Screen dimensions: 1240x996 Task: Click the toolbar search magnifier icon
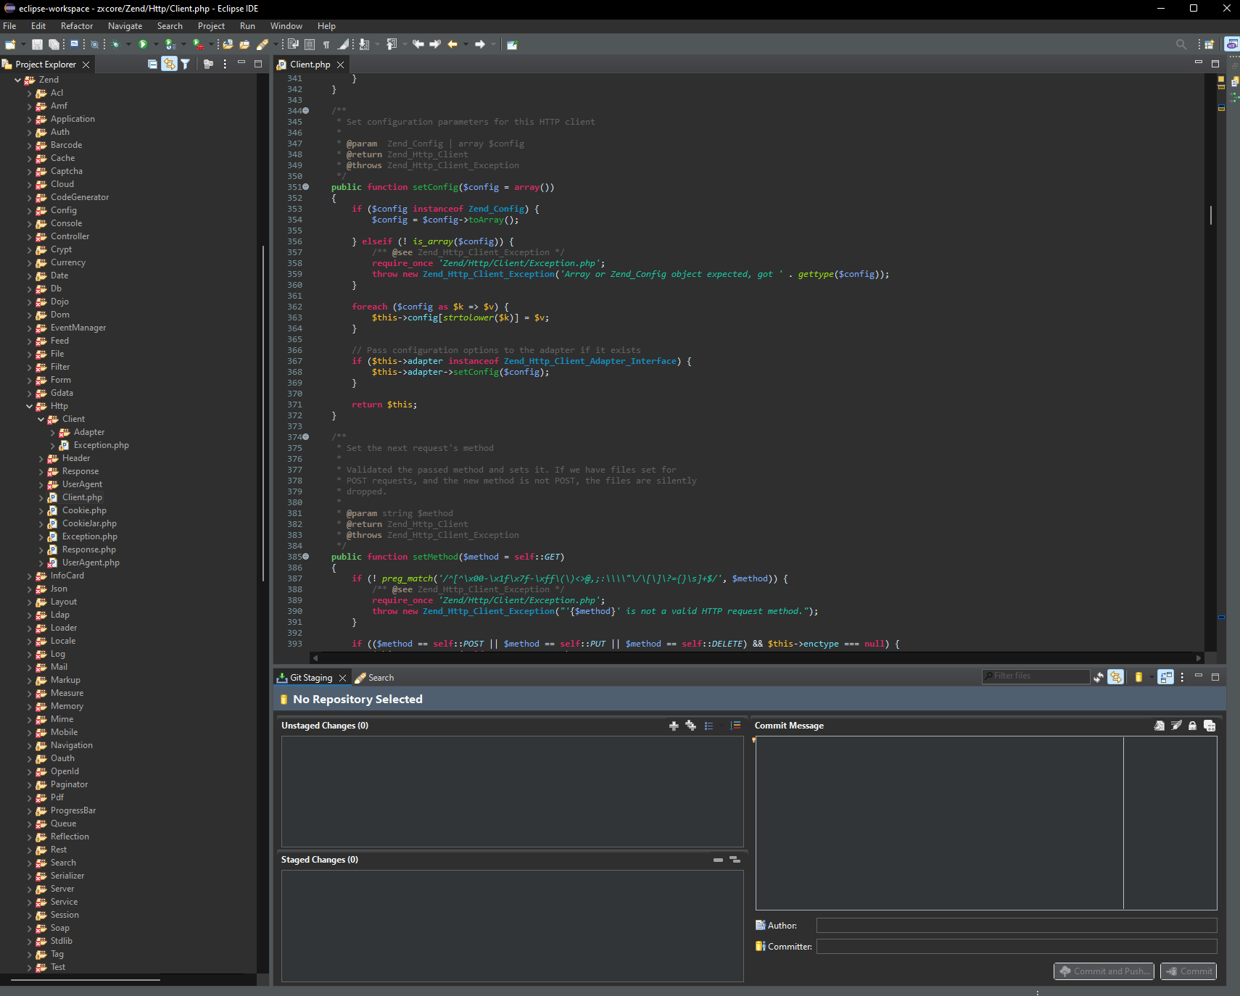(1181, 44)
